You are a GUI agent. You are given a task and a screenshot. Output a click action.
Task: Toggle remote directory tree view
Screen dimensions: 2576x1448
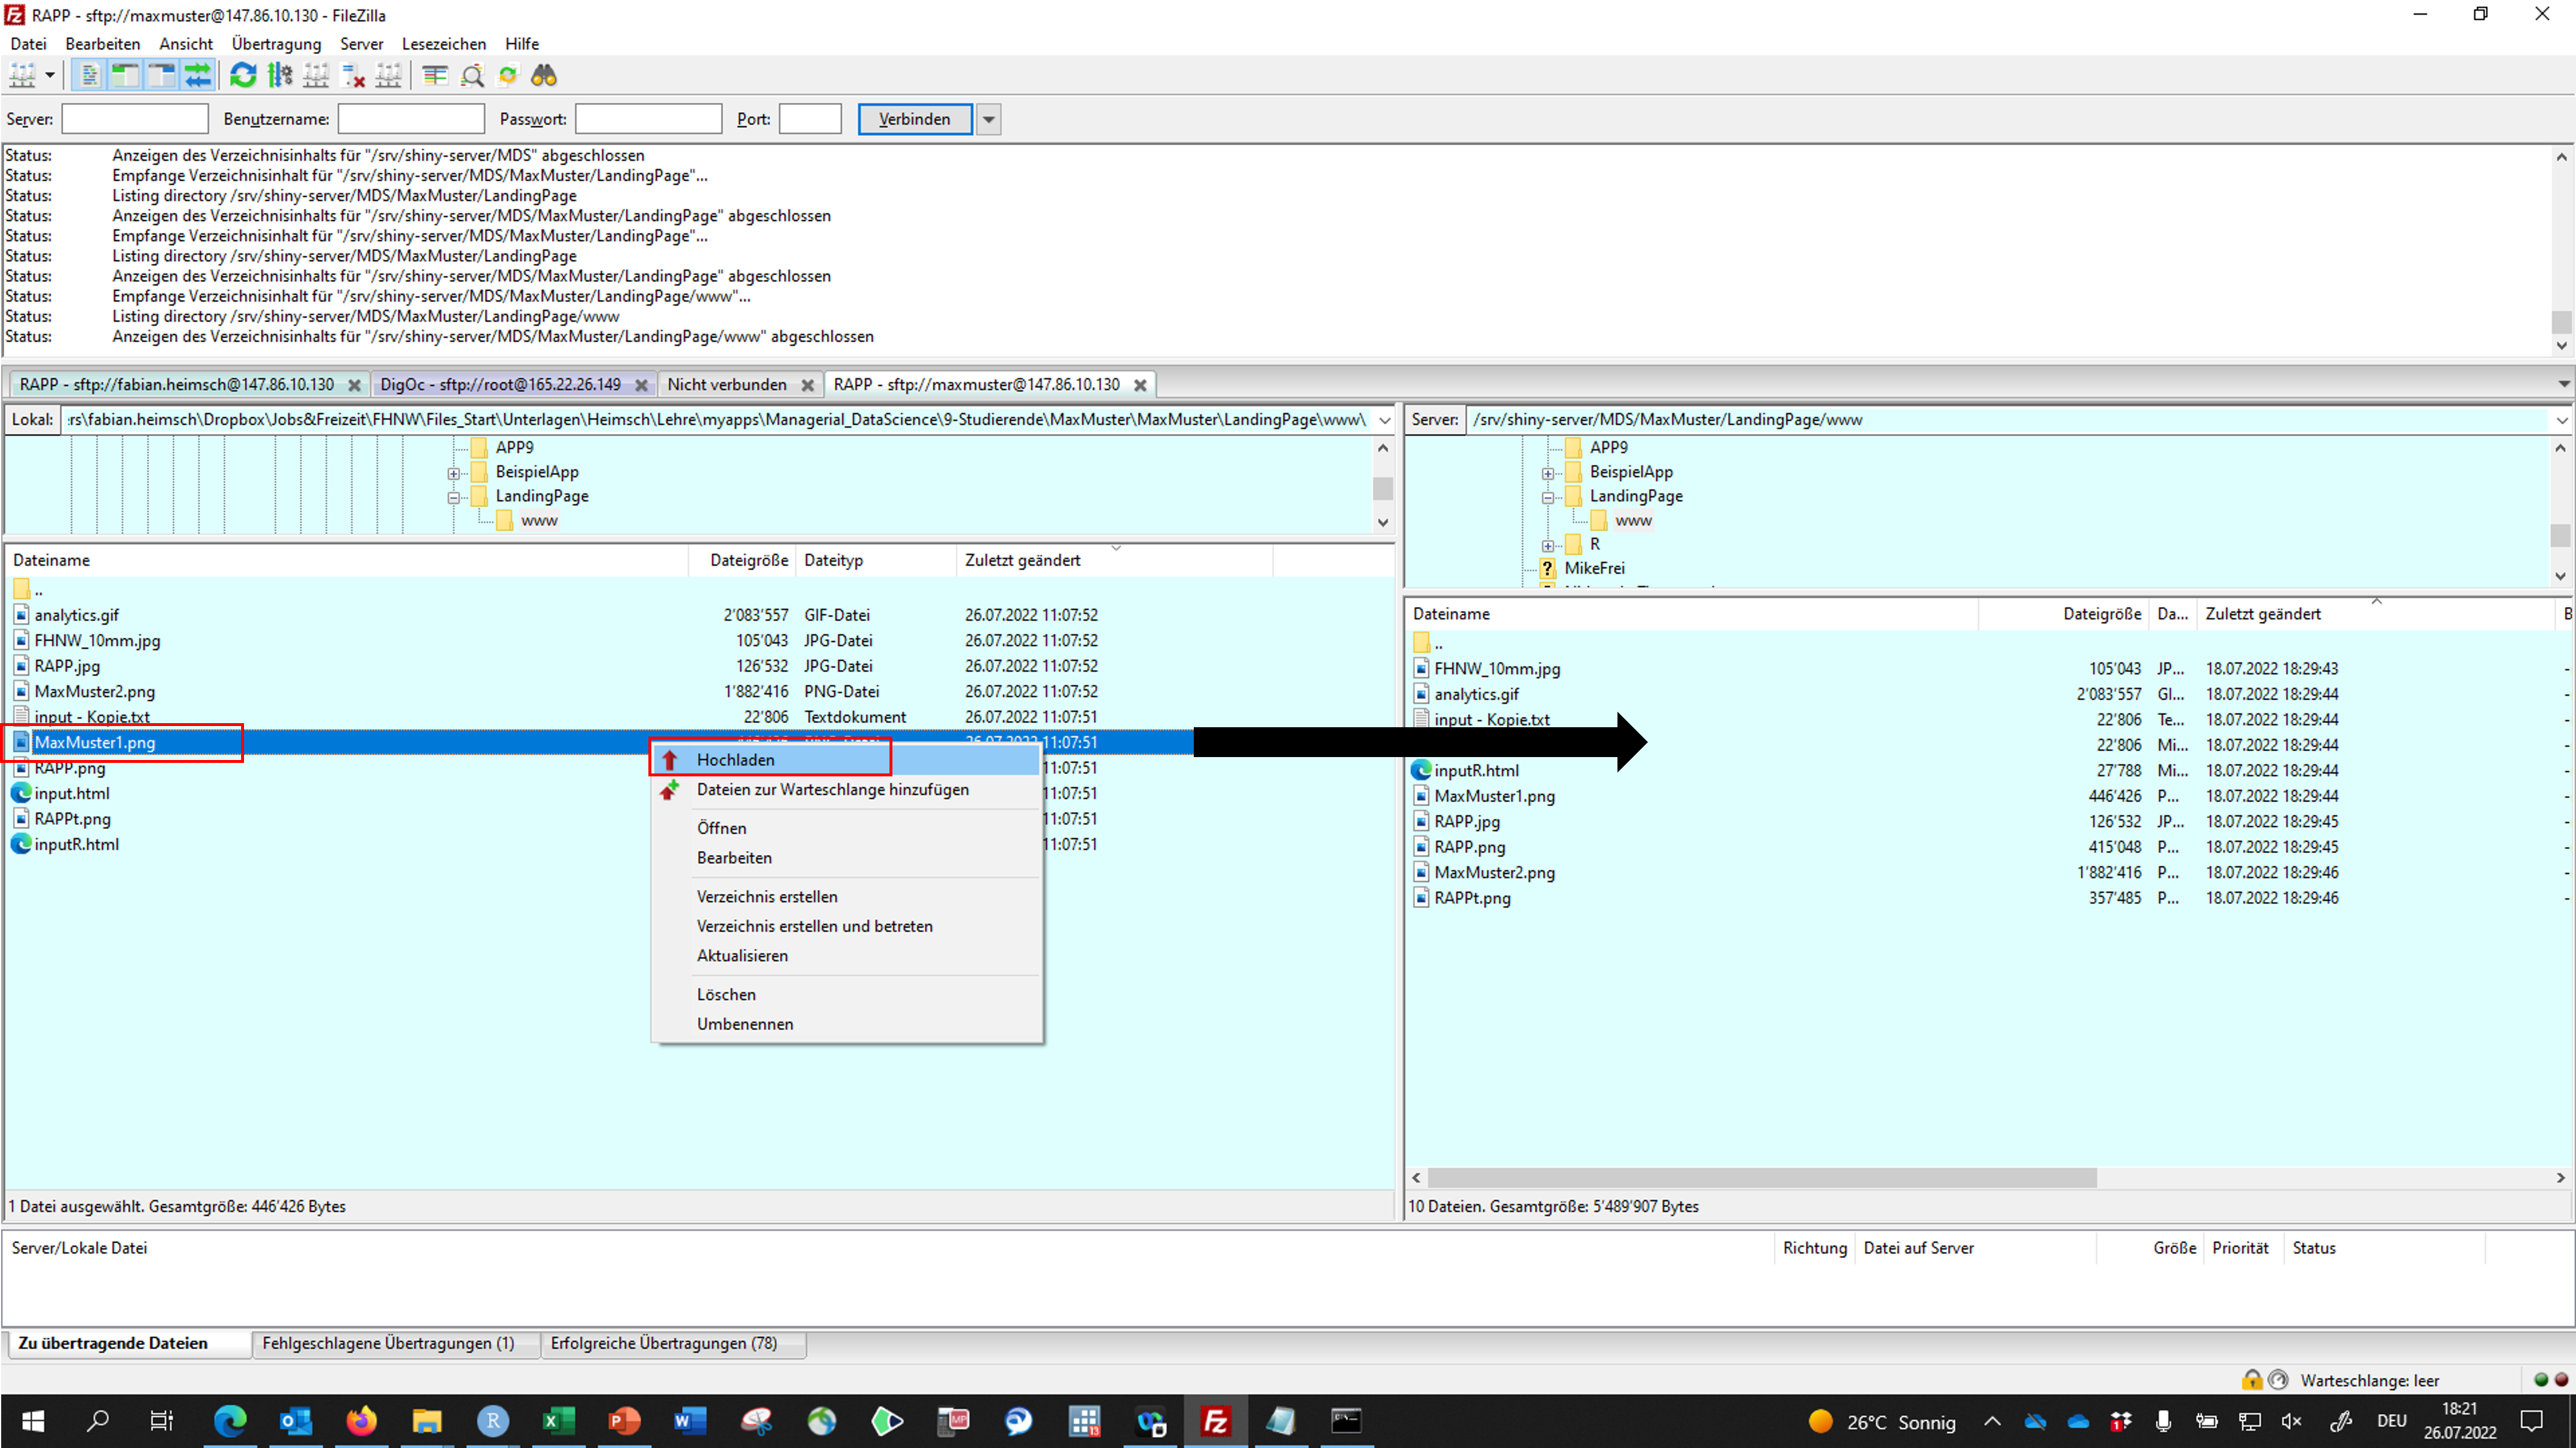pos(161,75)
